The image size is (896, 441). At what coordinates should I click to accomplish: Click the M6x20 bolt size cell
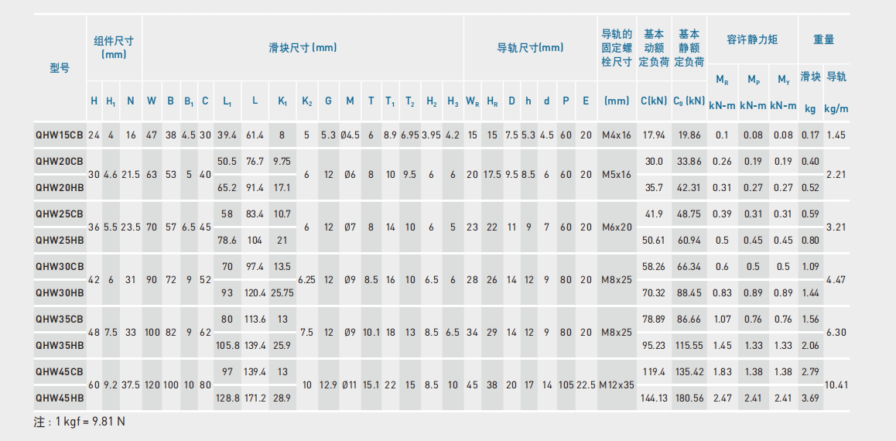point(617,227)
